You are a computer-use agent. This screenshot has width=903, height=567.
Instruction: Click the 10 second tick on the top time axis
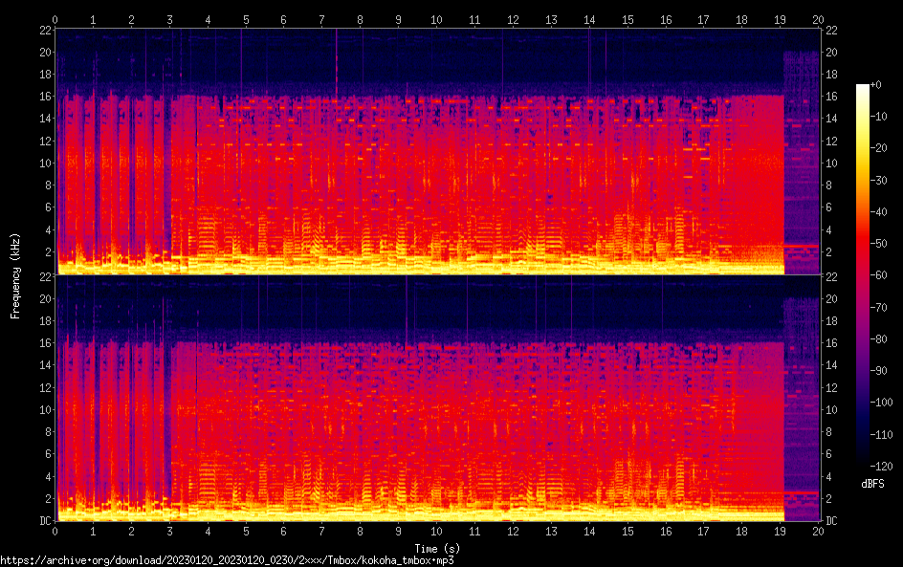tap(436, 19)
